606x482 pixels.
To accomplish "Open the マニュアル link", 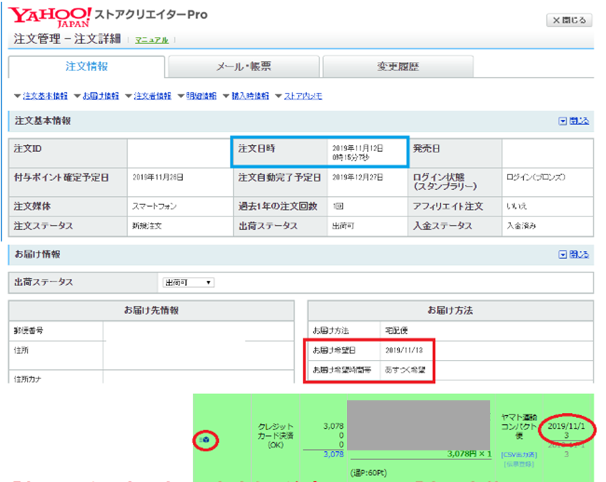I will click(x=151, y=40).
